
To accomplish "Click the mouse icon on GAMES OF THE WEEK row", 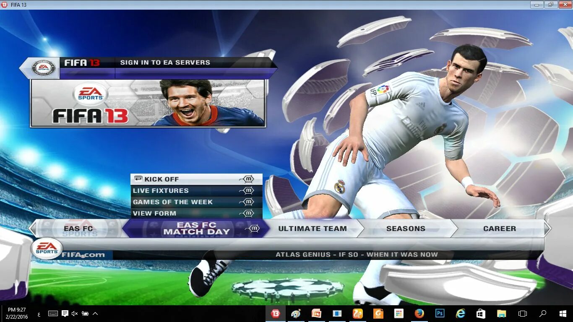I will (x=247, y=202).
